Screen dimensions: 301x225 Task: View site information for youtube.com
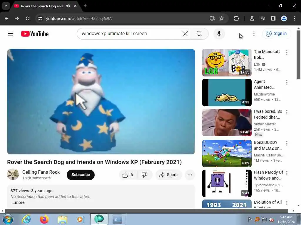point(40,18)
